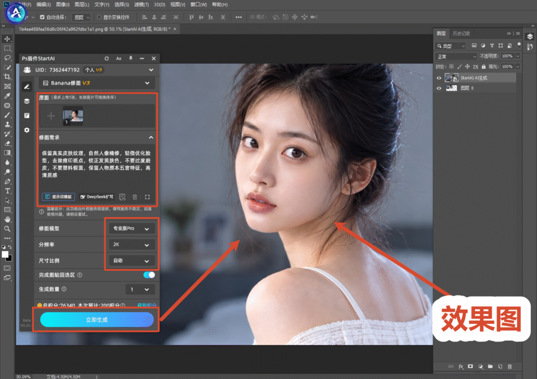Click the foreground color swatch
This screenshot has height=379, width=537.
tap(5, 254)
